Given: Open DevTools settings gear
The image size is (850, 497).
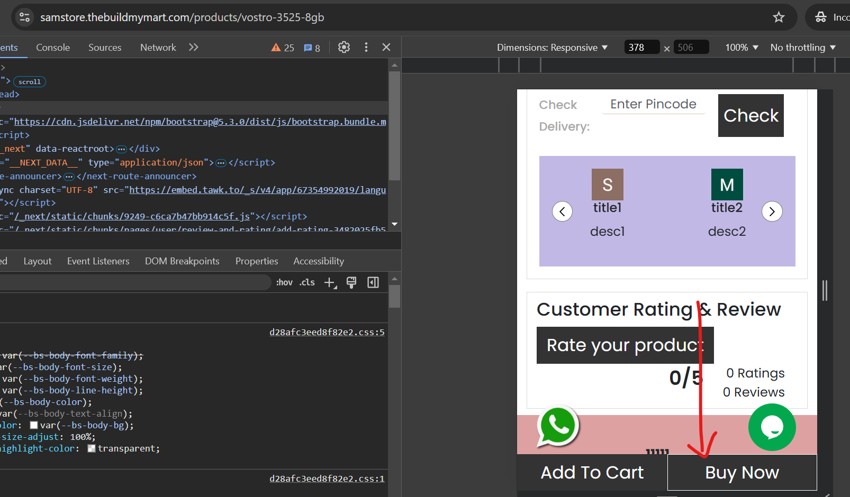Looking at the screenshot, I should [x=344, y=47].
